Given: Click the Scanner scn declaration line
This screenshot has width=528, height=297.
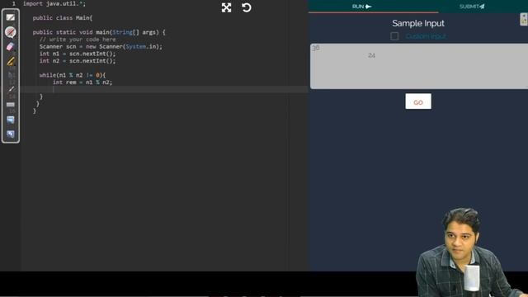Looking at the screenshot, I should pos(101,46).
